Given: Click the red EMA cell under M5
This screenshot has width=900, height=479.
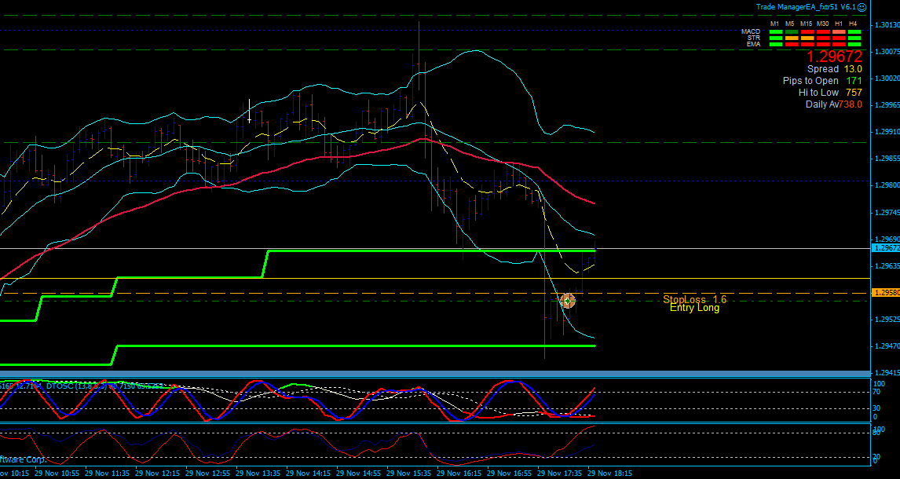Looking at the screenshot, I should pos(792,44).
